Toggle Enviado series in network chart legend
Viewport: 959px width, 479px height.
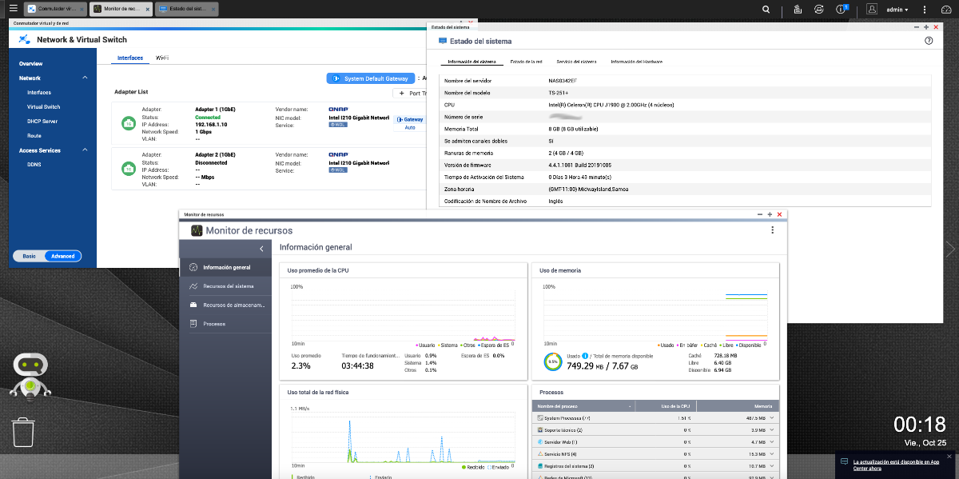click(x=499, y=466)
